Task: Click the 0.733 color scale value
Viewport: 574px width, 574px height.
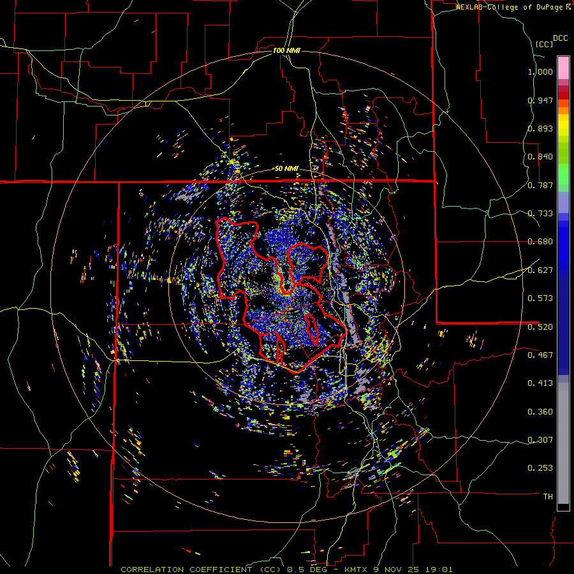Action: [x=540, y=214]
